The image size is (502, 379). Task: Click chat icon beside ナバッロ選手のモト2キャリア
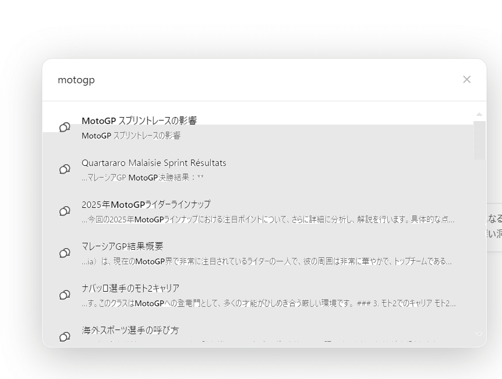pos(65,295)
